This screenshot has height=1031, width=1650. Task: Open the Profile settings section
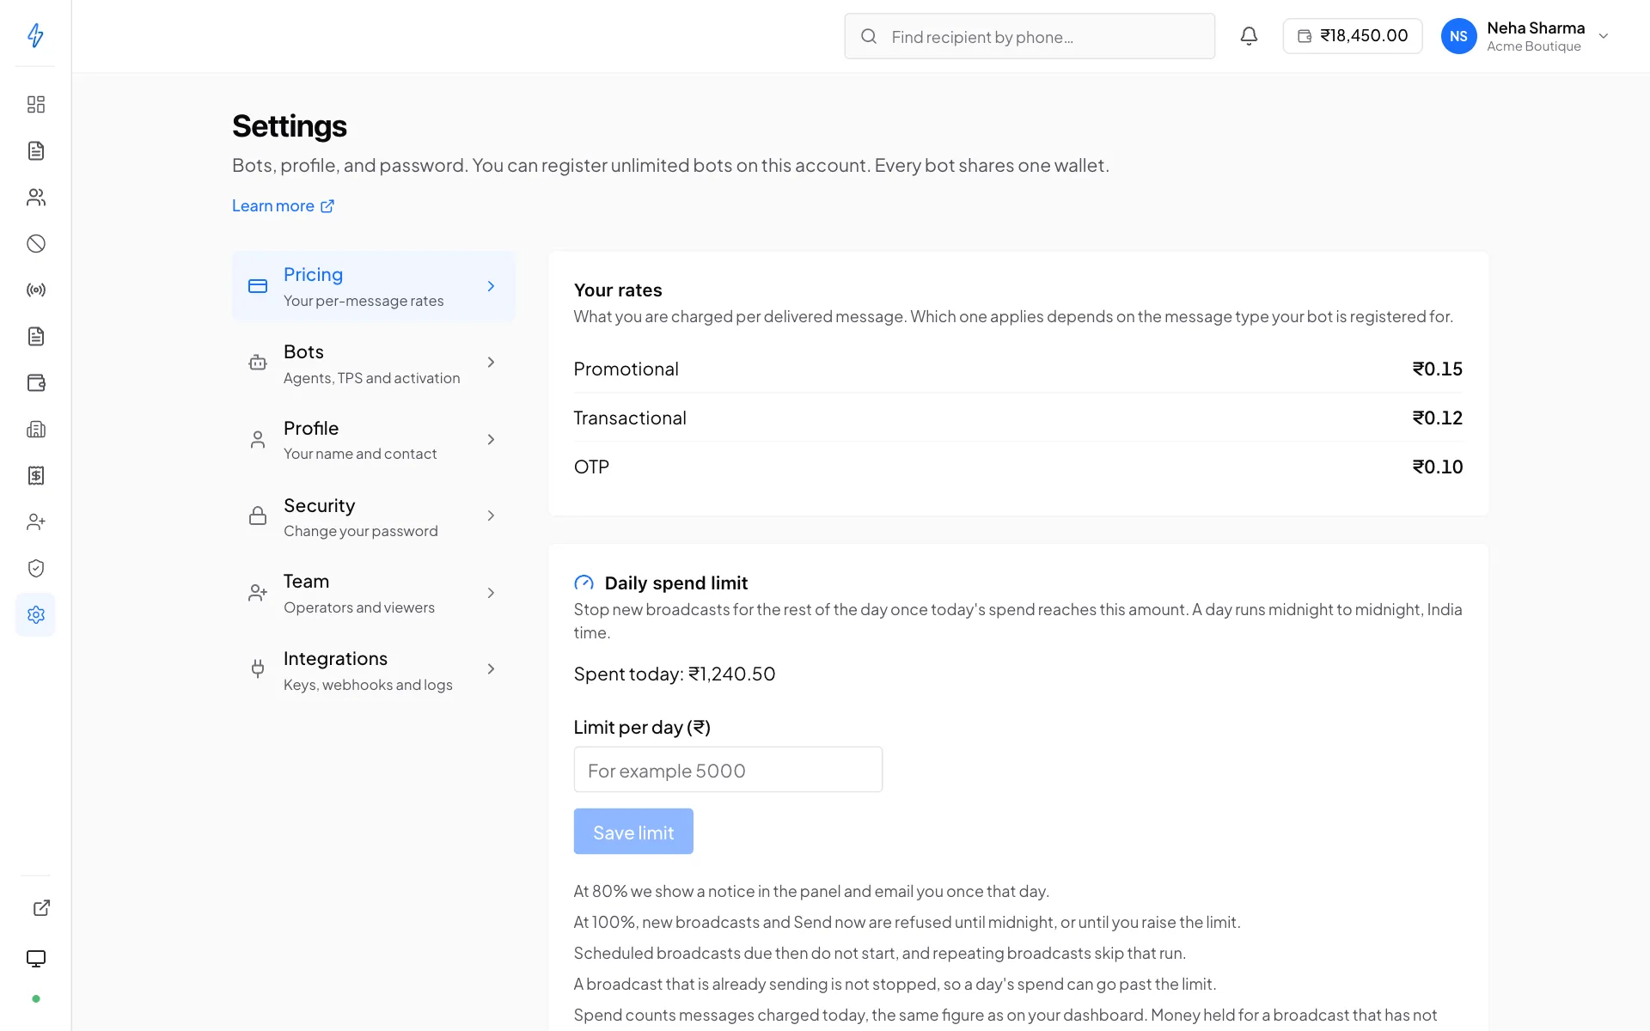tap(373, 440)
